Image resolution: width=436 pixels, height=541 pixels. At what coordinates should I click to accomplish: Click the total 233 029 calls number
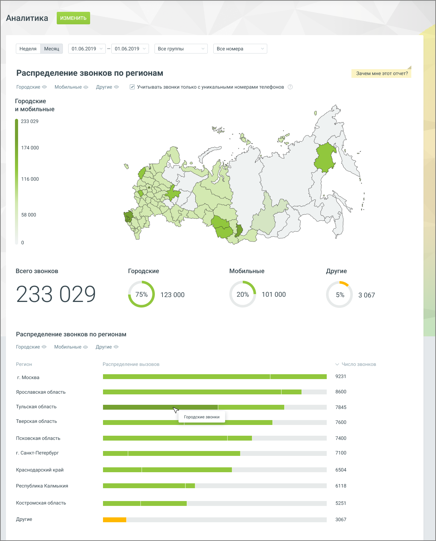click(x=56, y=294)
